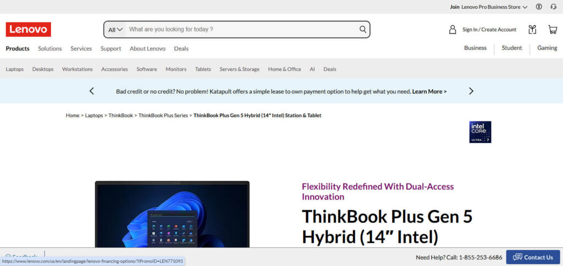This screenshot has width=563, height=266.
Task: Show next promo banner message
Action: tap(471, 91)
